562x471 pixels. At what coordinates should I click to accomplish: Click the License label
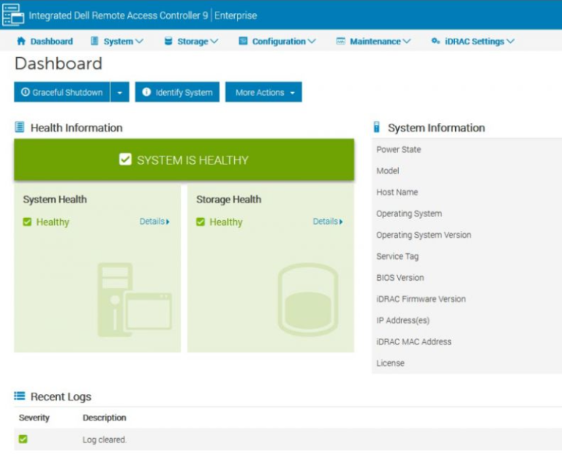(x=390, y=363)
